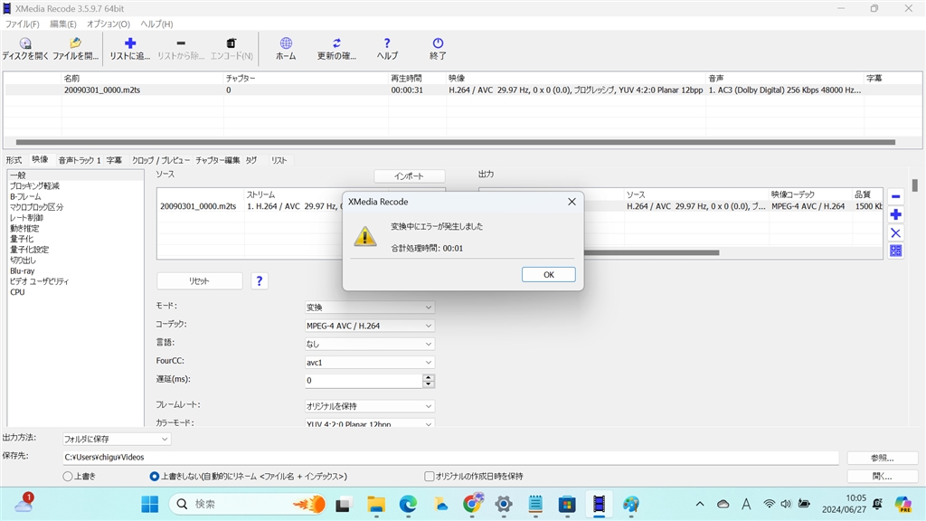Open オプション(O) menu
926x521 pixels.
click(x=109, y=24)
